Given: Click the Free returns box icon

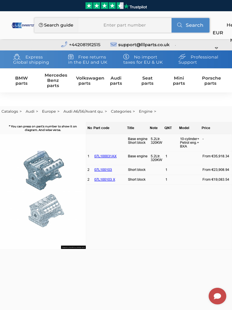Looking at the screenshot, I should coord(71,57).
